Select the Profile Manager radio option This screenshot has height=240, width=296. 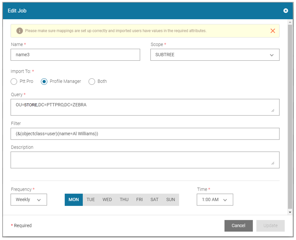tap(44, 81)
